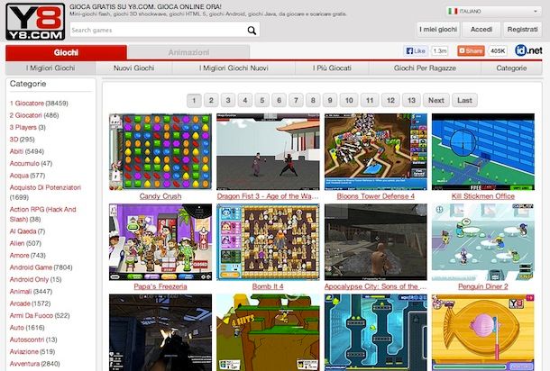Open the Candy Crush game thumbnail
Image resolution: width=550 pixels, height=371 pixels.
(160, 151)
